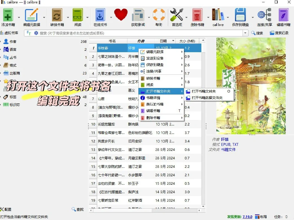Open the Connect/share globe icon
The width and height of the screenshot is (294, 220).
264,15
